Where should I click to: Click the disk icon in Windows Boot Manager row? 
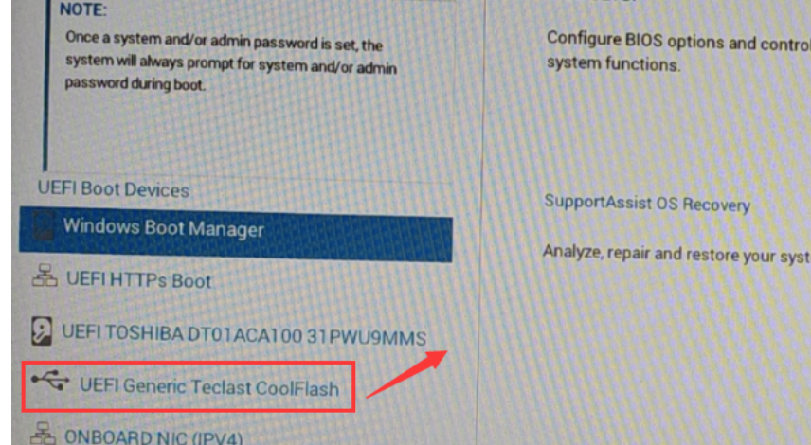[x=44, y=226]
